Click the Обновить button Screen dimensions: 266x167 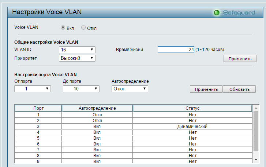click(239, 89)
